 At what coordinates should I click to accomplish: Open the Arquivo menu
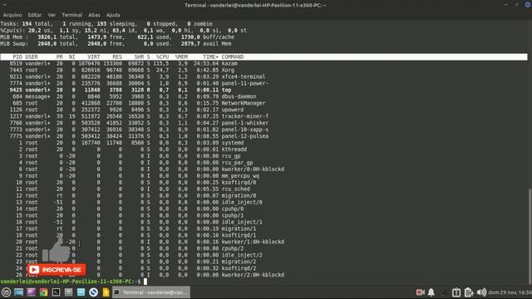tap(12, 15)
